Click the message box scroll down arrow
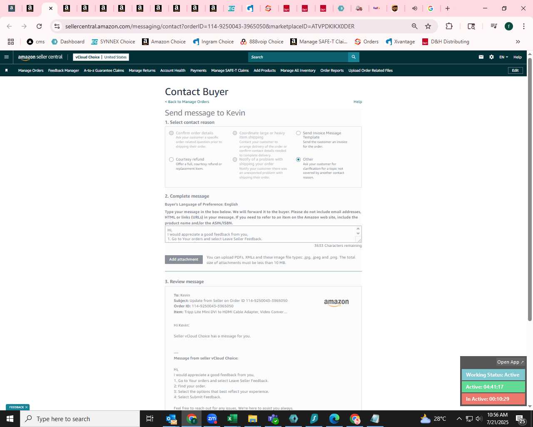The image size is (533, 427). [x=358, y=234]
